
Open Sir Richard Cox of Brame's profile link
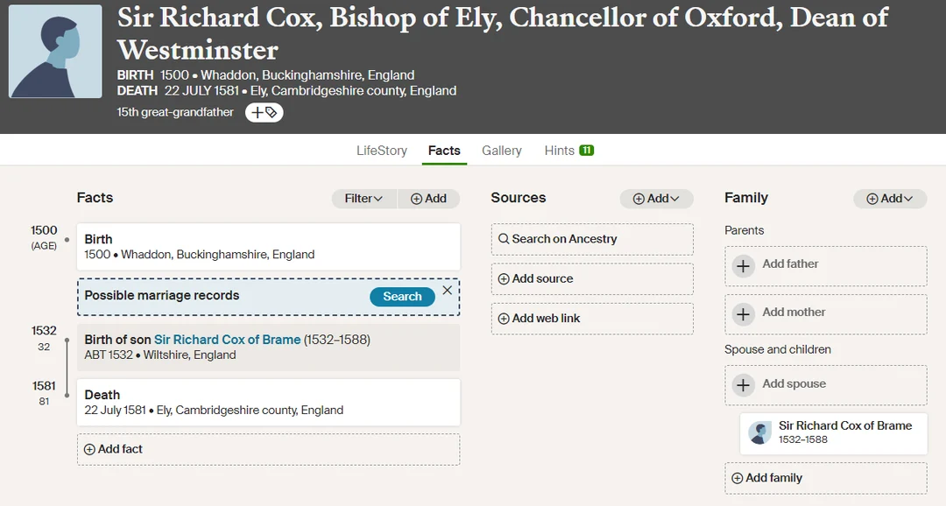(226, 339)
